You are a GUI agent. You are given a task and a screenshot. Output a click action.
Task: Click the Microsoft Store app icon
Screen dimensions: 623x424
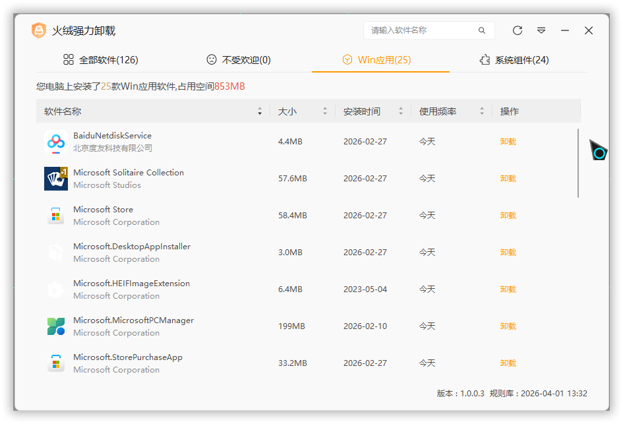(55, 216)
